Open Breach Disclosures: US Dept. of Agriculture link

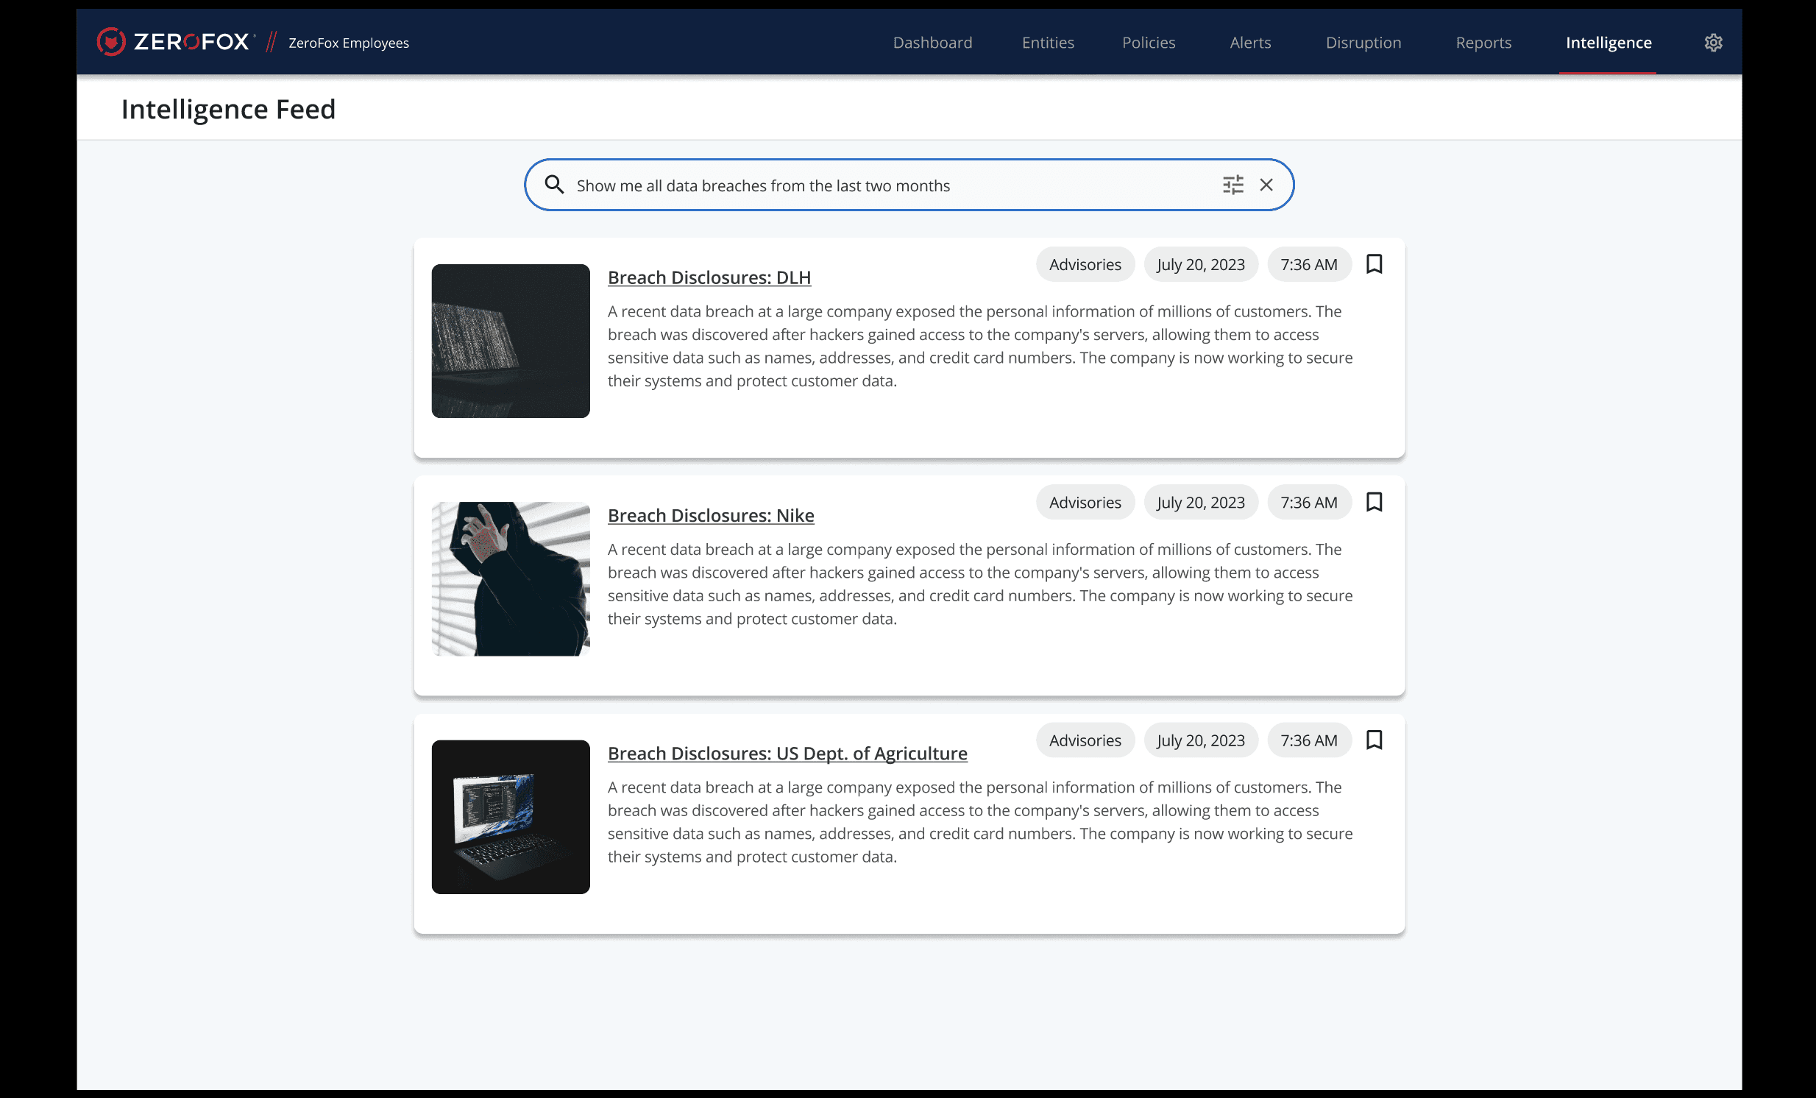pos(787,754)
